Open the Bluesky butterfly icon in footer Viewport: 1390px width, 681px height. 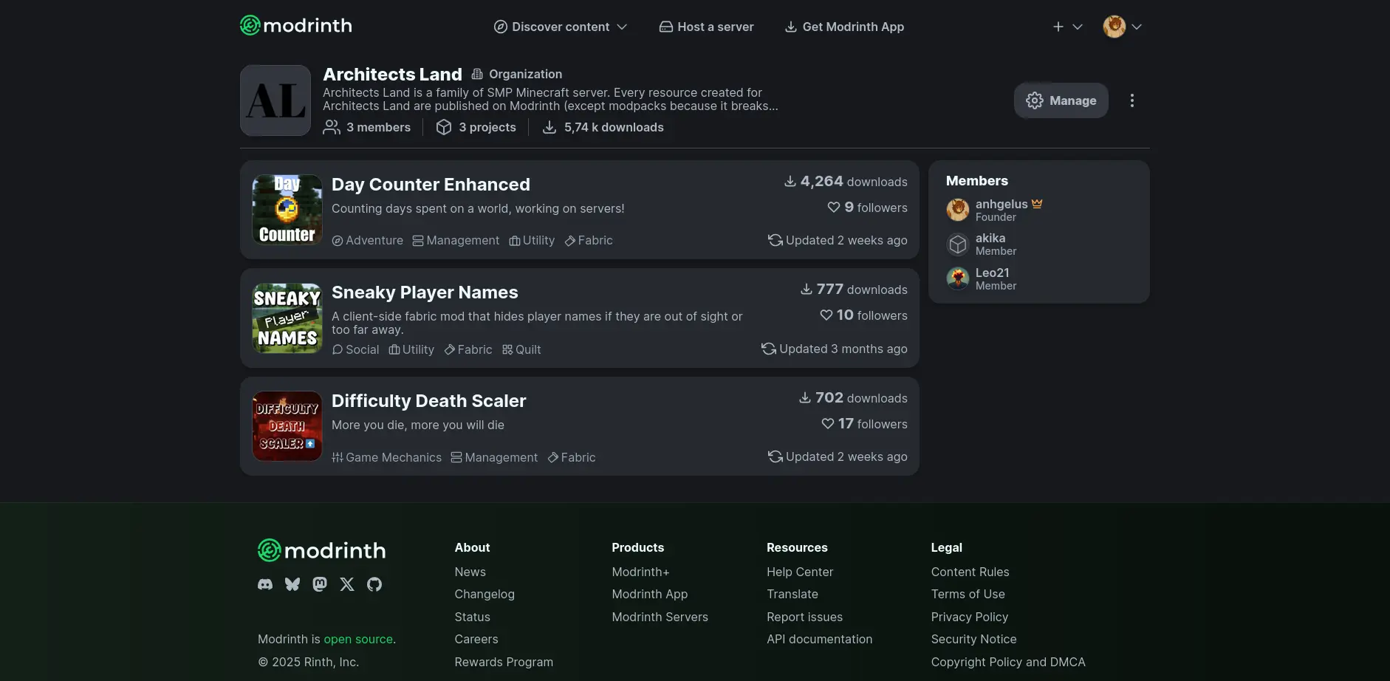(292, 584)
